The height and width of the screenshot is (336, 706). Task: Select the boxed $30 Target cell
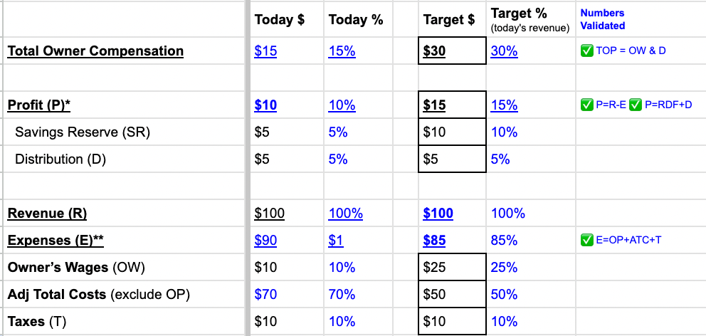pyautogui.click(x=453, y=51)
